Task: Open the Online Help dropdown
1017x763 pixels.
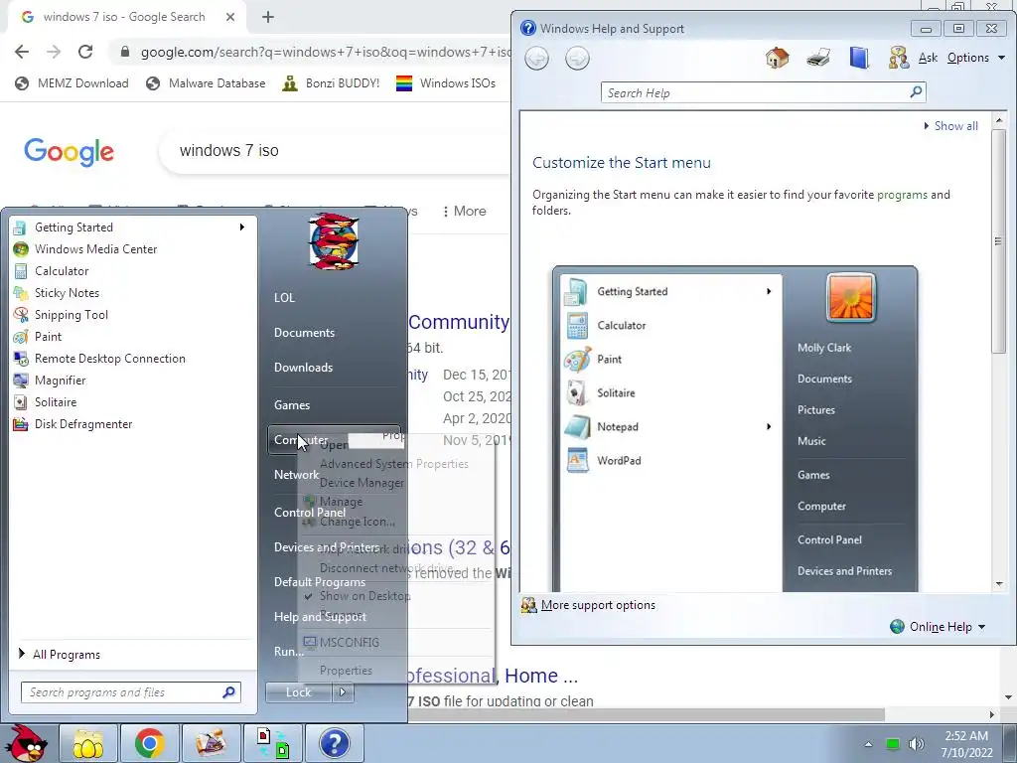Action: 939,626
